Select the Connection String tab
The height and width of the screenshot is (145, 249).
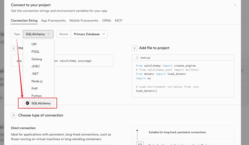click(x=24, y=21)
